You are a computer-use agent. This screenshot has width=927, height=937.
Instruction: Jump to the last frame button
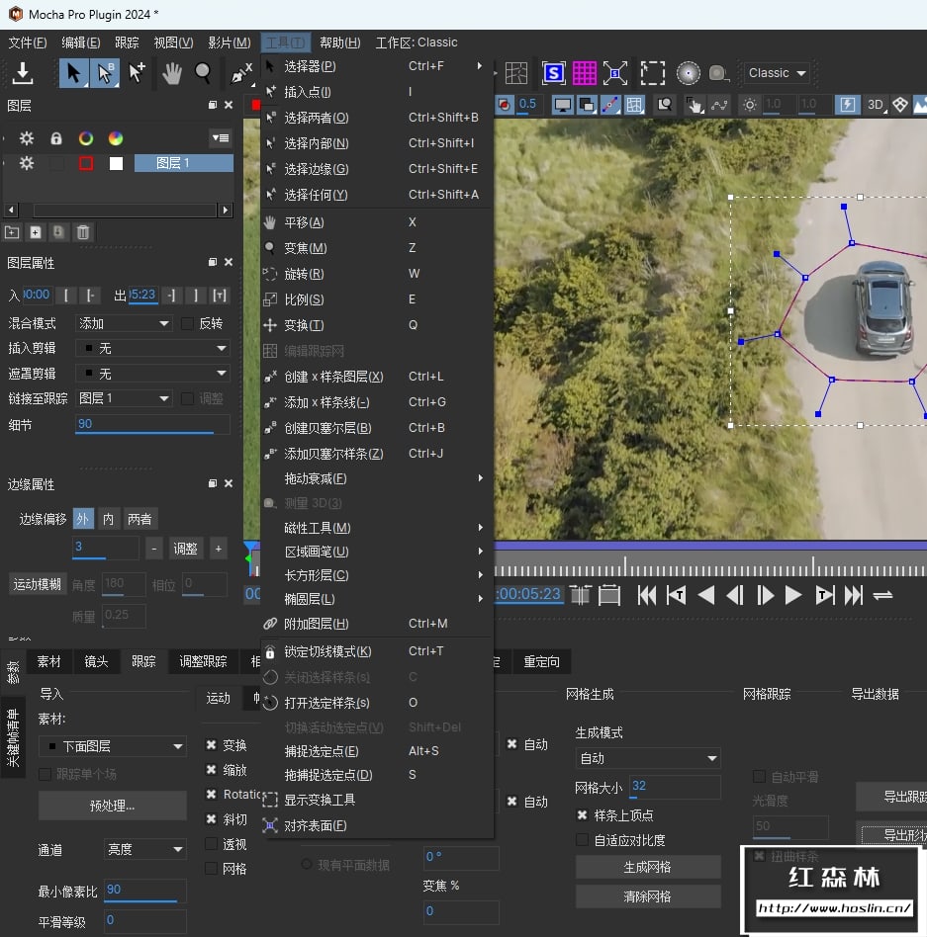[854, 595]
